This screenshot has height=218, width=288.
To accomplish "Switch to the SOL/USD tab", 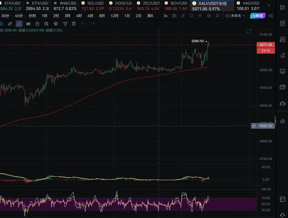I will pyautogui.click(x=93, y=6).
